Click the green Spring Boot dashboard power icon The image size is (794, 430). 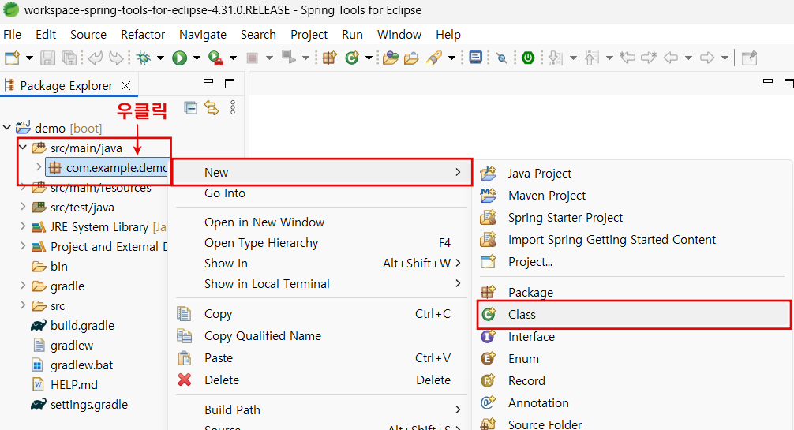tap(527, 58)
